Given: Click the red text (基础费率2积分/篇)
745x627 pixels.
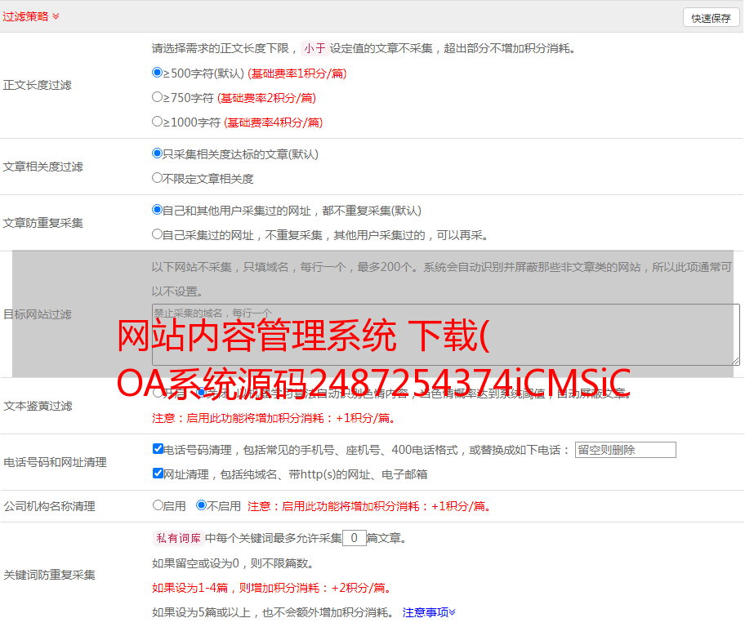Looking at the screenshot, I should (266, 98).
